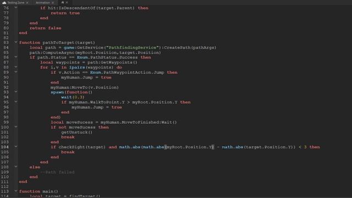Collapse the v.Action if block at line 89
Image resolution: width=352 pixels, height=198 pixels.
[x=16, y=72]
